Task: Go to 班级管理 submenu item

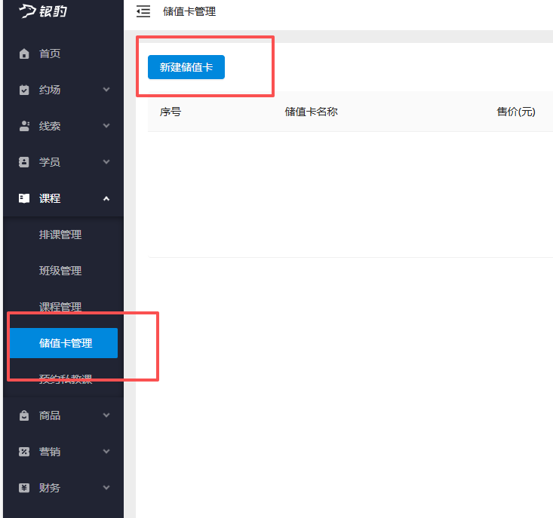Action: coord(60,271)
